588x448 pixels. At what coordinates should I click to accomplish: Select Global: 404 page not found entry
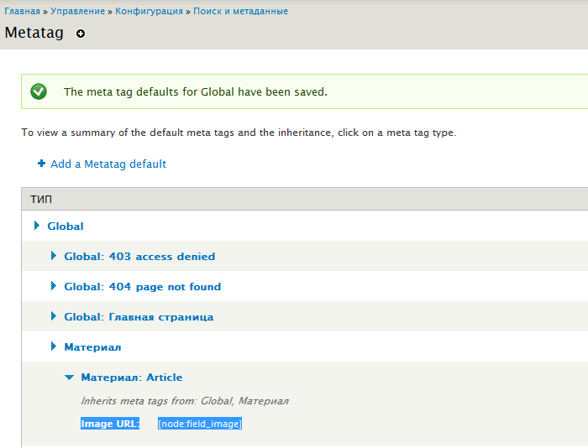coord(142,286)
